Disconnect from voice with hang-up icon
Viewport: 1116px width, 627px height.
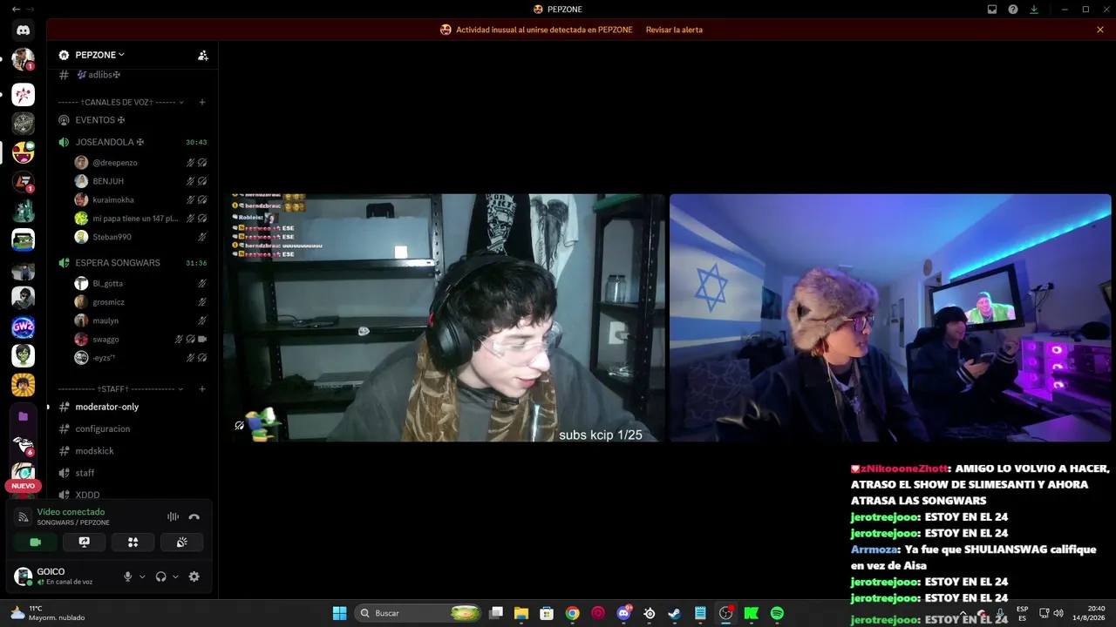(194, 516)
